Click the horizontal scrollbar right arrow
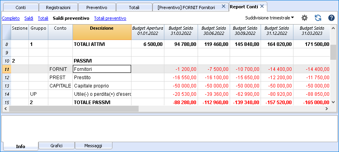This screenshot has height=152, width=339. point(327,109)
